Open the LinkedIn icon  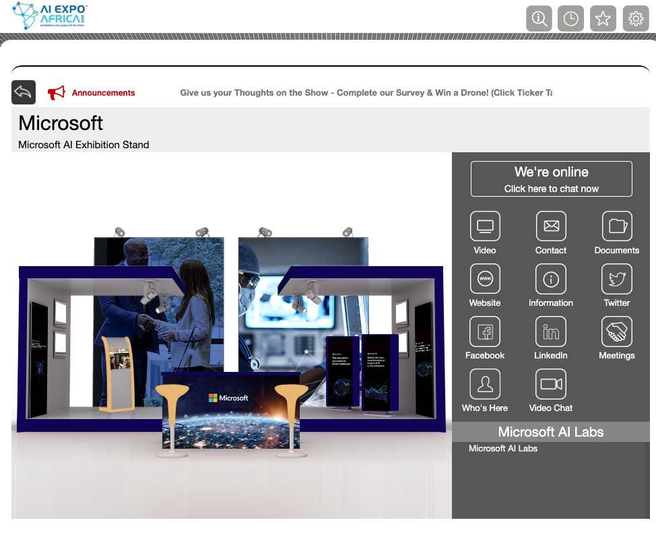click(551, 331)
